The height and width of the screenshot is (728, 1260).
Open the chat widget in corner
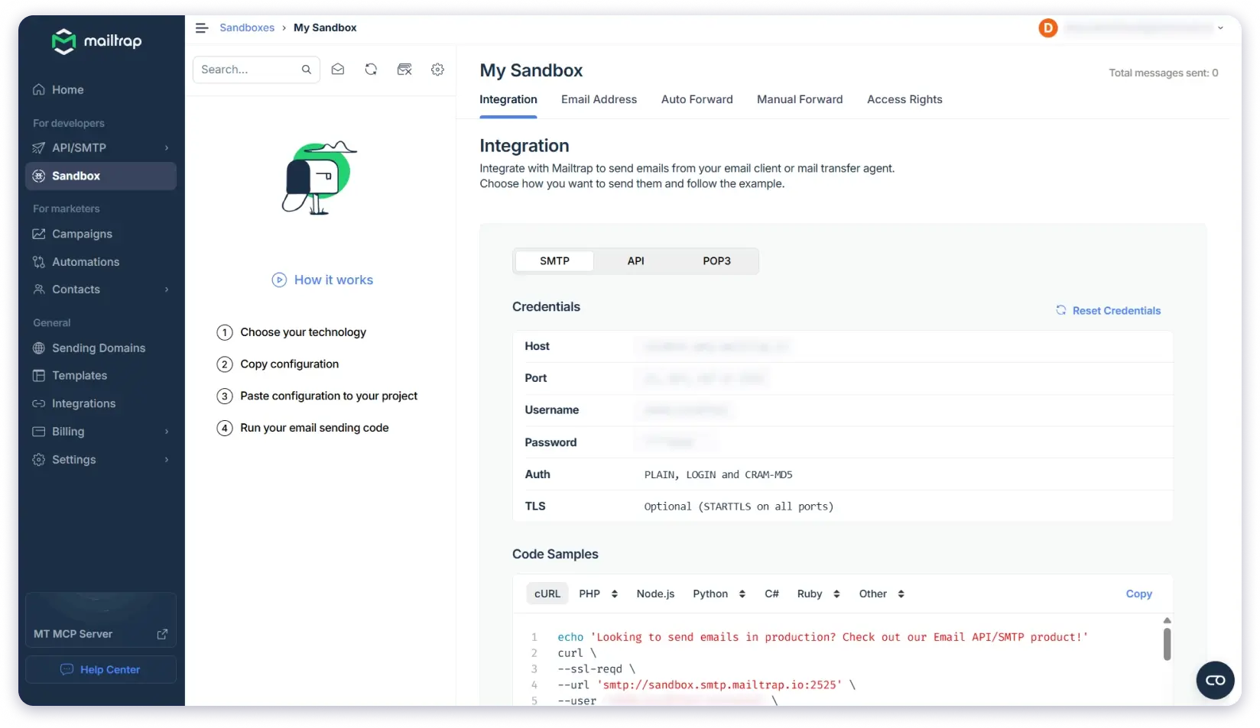click(x=1215, y=680)
